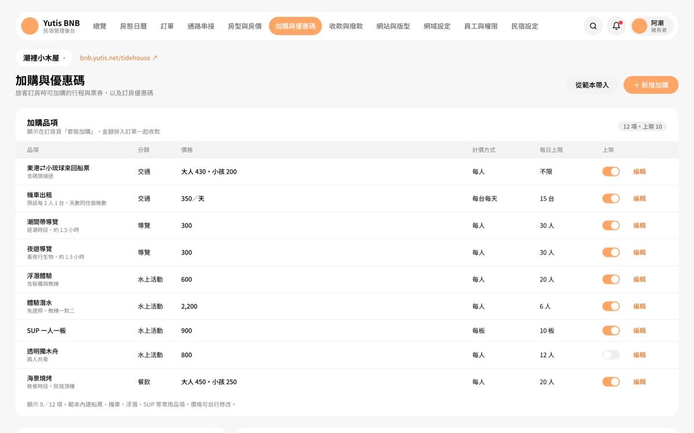Click the 顯示 9／12 項 footer note
Image resolution: width=694 pixels, height=433 pixels.
tap(131, 404)
